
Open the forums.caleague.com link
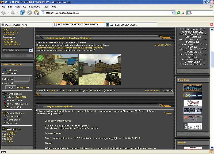pyautogui.click(x=70, y=48)
